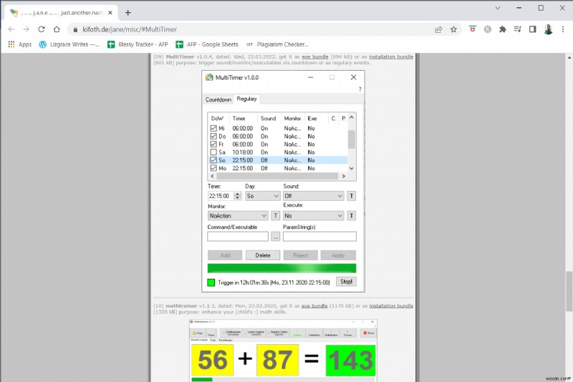The width and height of the screenshot is (573, 382).
Task: Uncheck the Mi 06:00:00 timer checkbox
Action: click(x=213, y=128)
